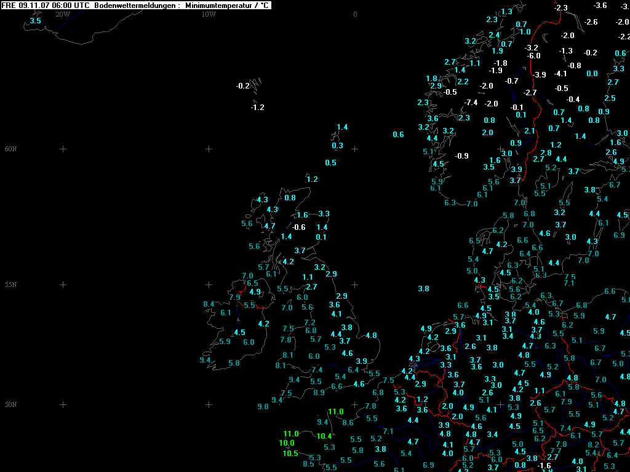The height and width of the screenshot is (472, 630).
Task: Click the white -6.0 temperature value
Action: pyautogui.click(x=534, y=56)
